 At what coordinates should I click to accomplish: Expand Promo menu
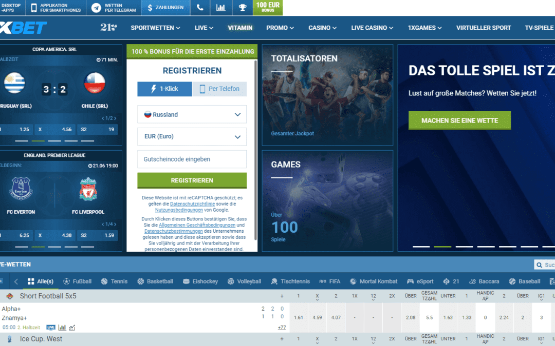click(280, 28)
